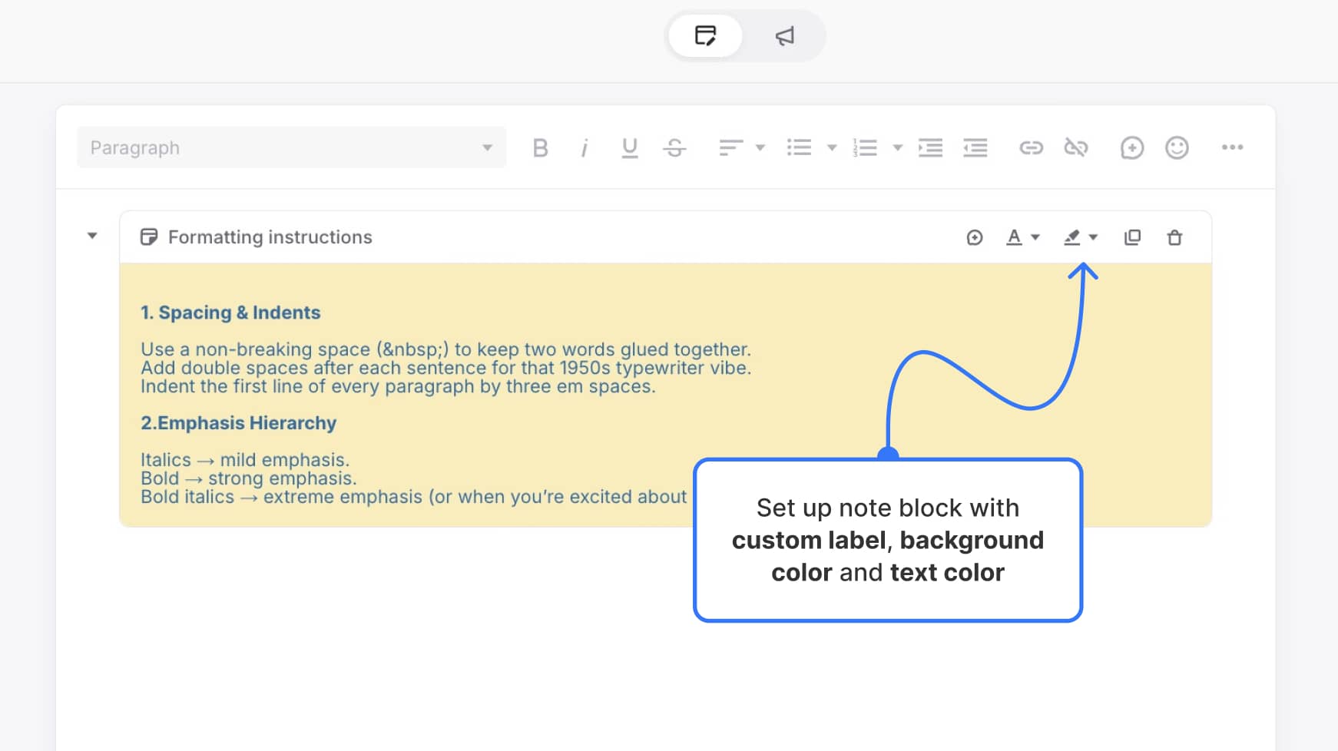Toggle bold formatting
This screenshot has height=751, width=1338.
(540, 147)
